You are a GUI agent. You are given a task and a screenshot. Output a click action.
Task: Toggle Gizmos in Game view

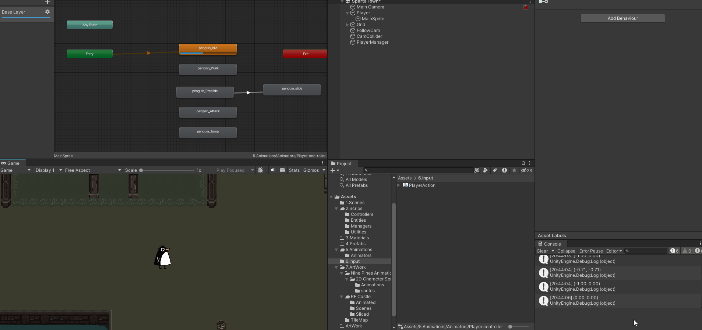tap(311, 170)
